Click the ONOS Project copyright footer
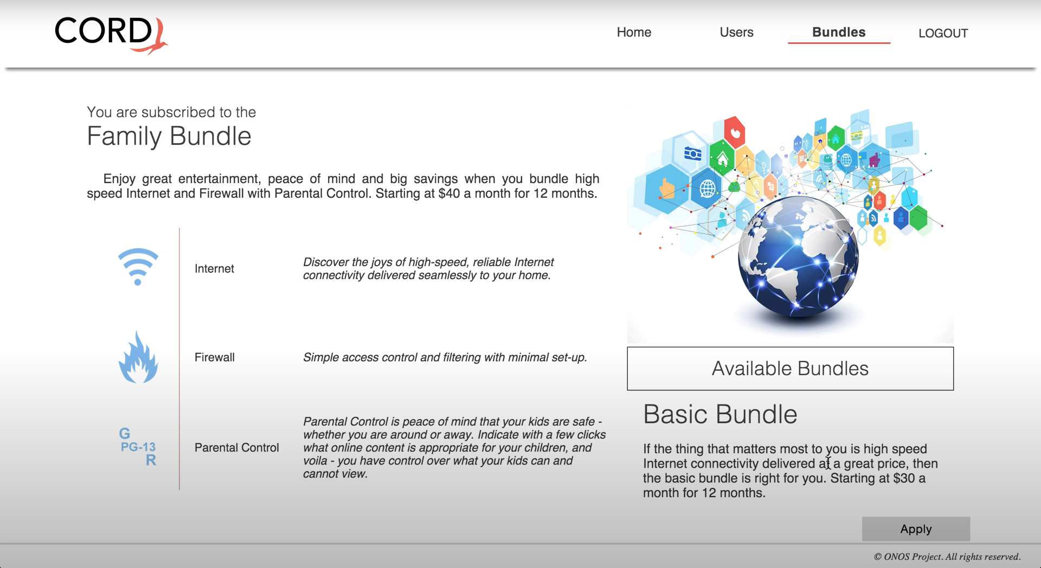Screen dimensions: 1041x568 coord(947,557)
